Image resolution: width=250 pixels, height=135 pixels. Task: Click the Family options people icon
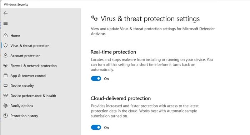6,105
